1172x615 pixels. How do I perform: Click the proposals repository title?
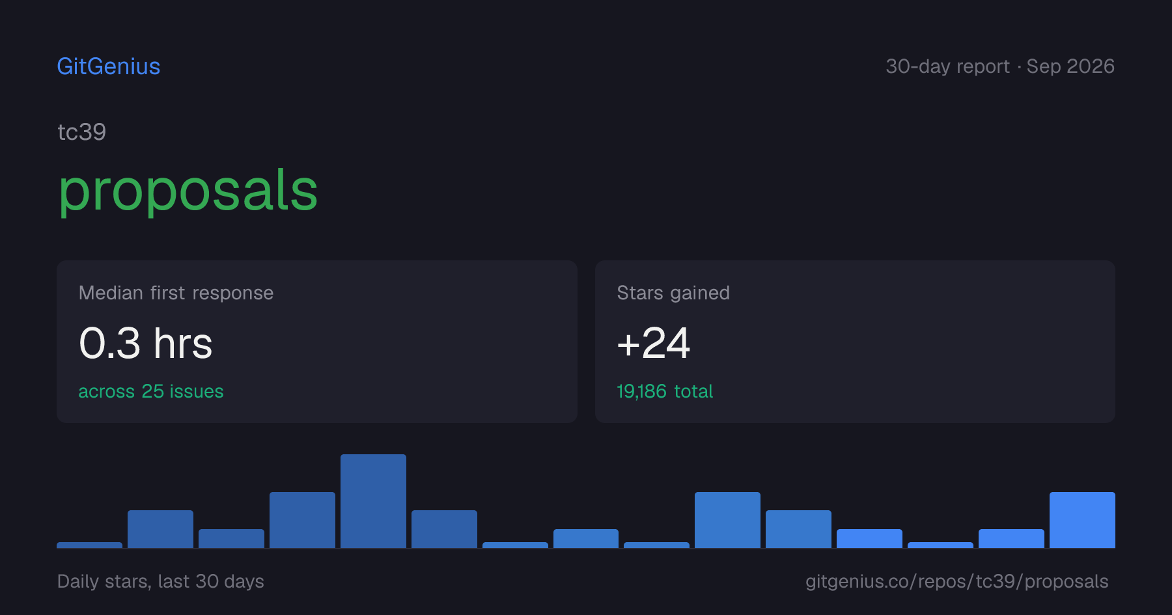point(188,191)
